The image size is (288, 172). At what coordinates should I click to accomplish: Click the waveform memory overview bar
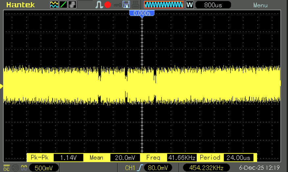(x=164, y=5)
